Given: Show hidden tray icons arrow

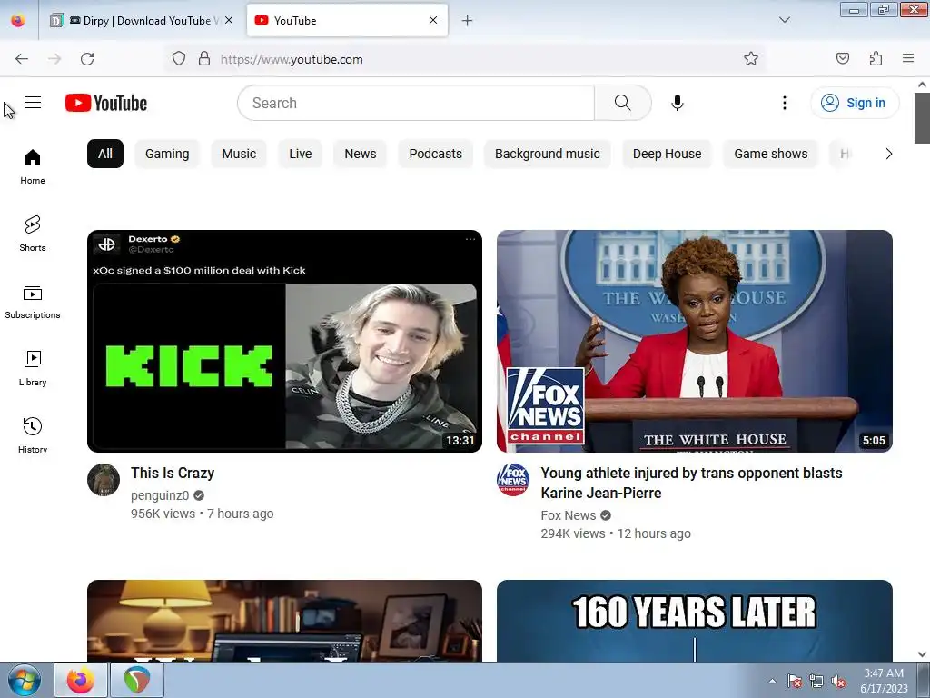Looking at the screenshot, I should (x=772, y=682).
